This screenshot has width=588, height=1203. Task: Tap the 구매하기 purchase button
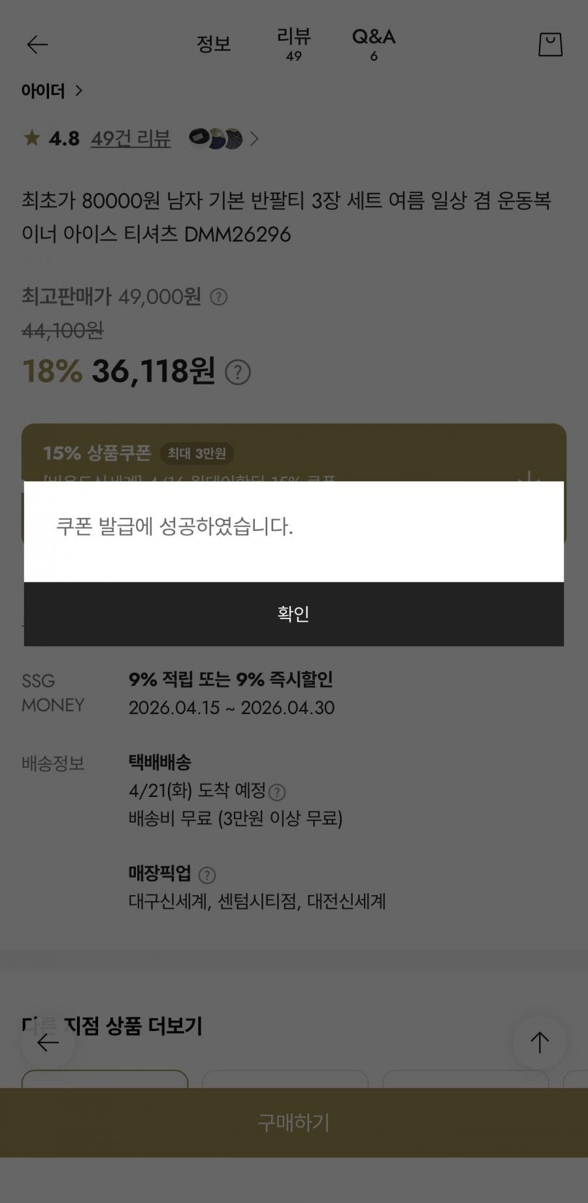tap(294, 1123)
